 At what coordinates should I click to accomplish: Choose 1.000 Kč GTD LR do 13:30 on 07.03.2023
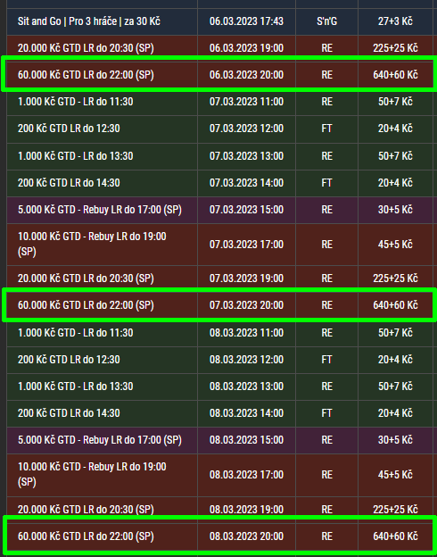[220, 156]
